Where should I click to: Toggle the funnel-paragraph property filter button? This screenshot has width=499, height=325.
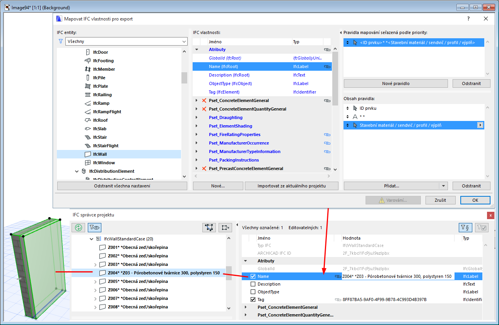tap(465, 228)
